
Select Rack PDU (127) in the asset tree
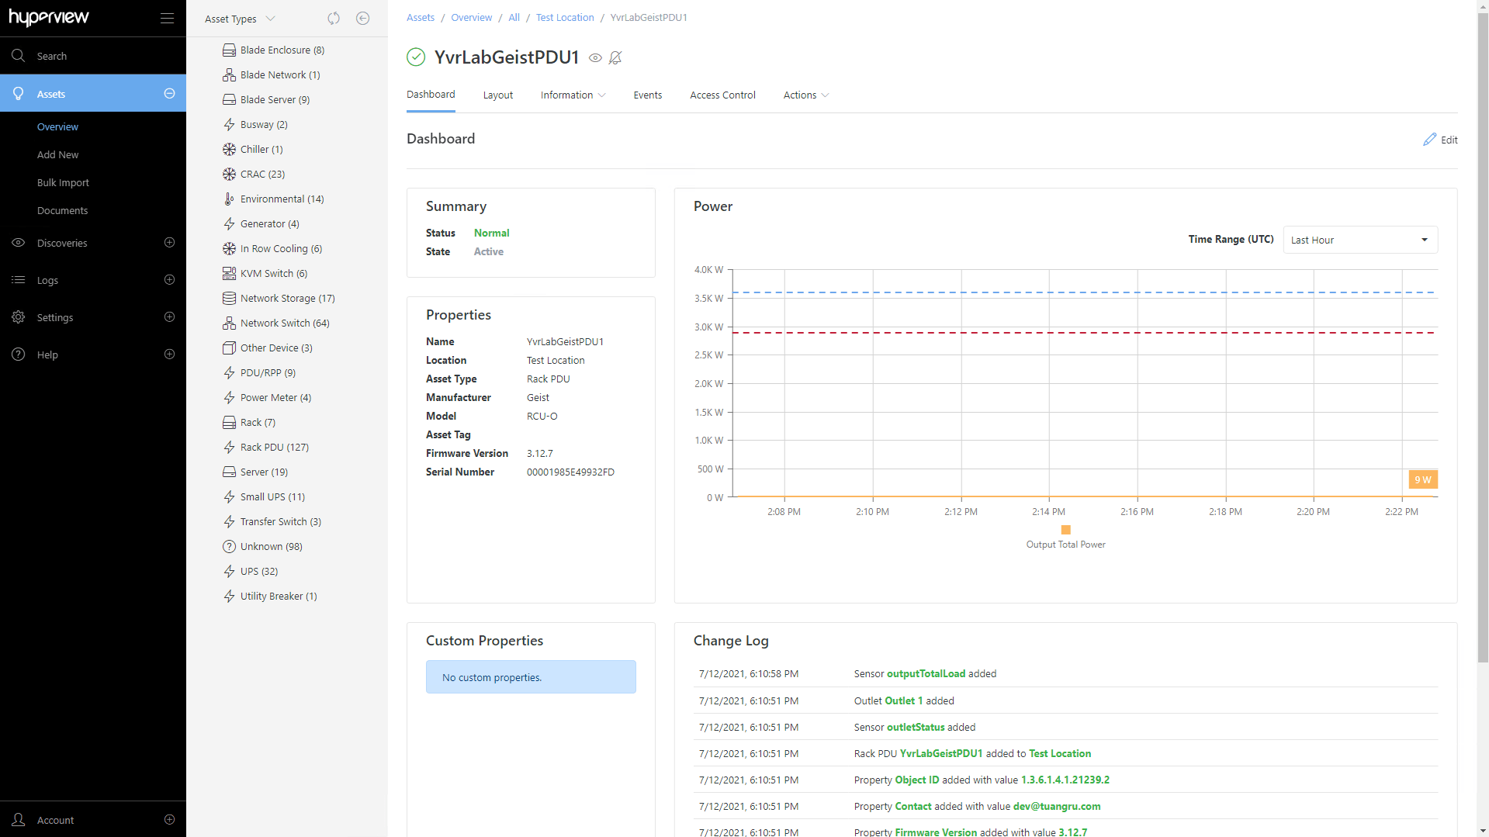tap(273, 447)
